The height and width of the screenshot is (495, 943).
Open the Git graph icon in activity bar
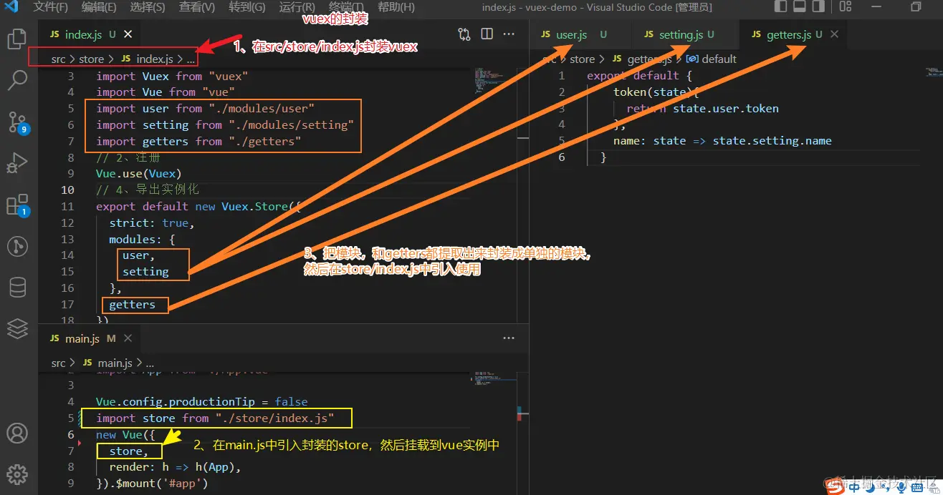(x=16, y=247)
